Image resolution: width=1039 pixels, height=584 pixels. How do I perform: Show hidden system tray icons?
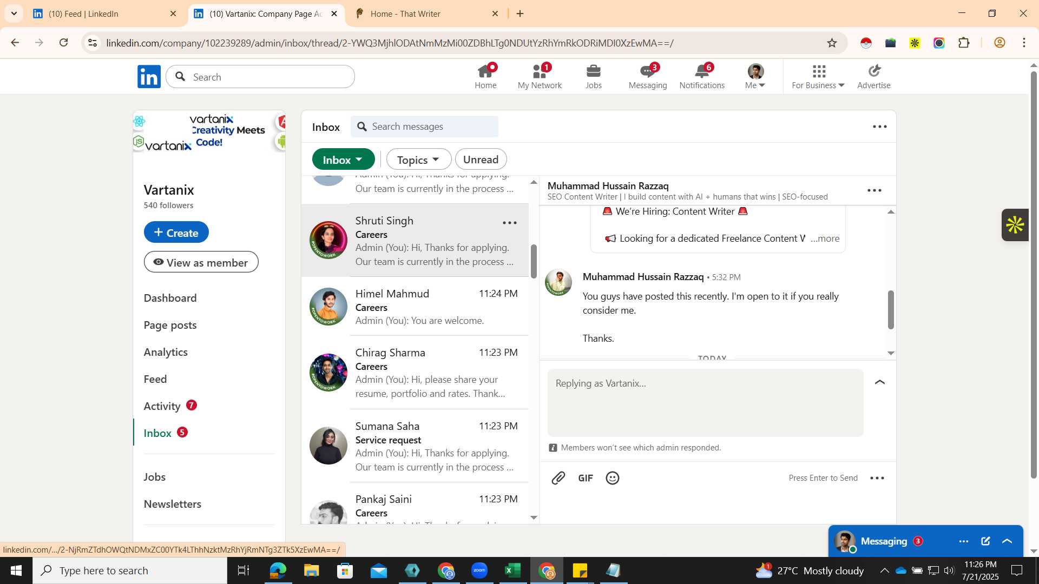[884, 570]
